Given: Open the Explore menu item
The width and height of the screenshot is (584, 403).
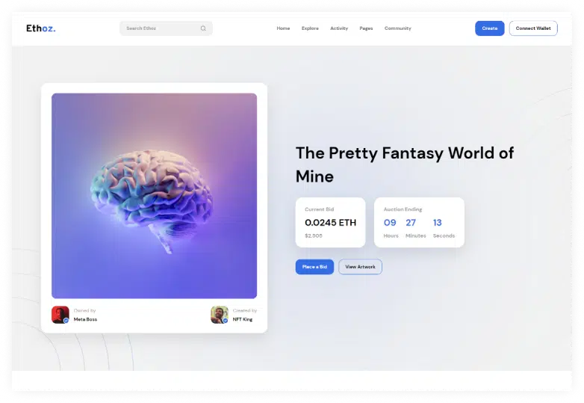Looking at the screenshot, I should [310, 28].
